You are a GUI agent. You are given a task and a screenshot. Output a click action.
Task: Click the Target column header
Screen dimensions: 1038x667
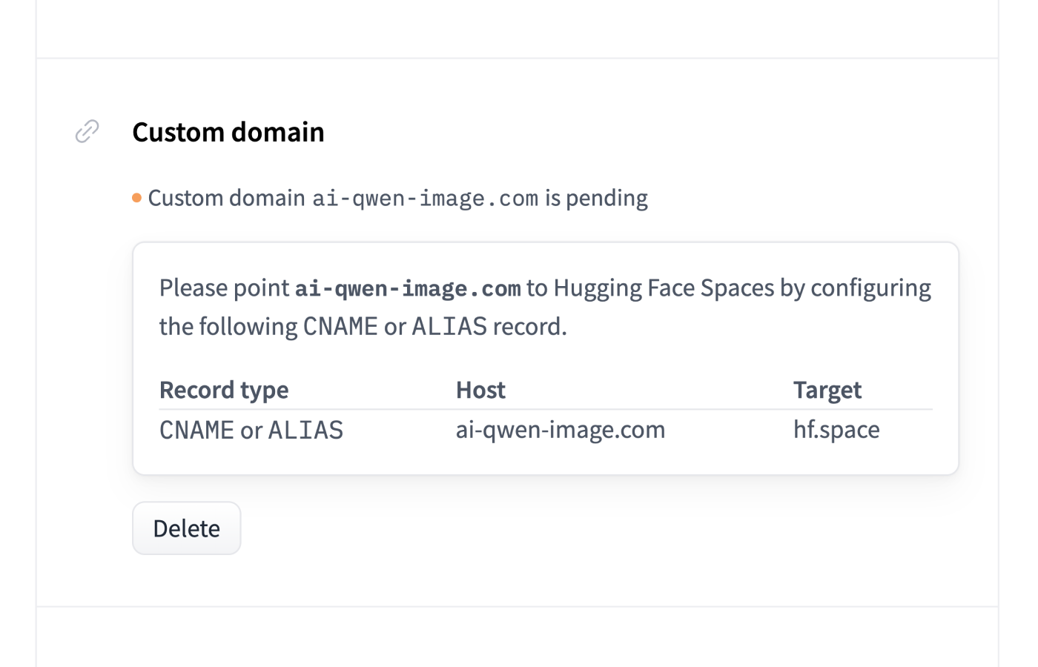(827, 390)
